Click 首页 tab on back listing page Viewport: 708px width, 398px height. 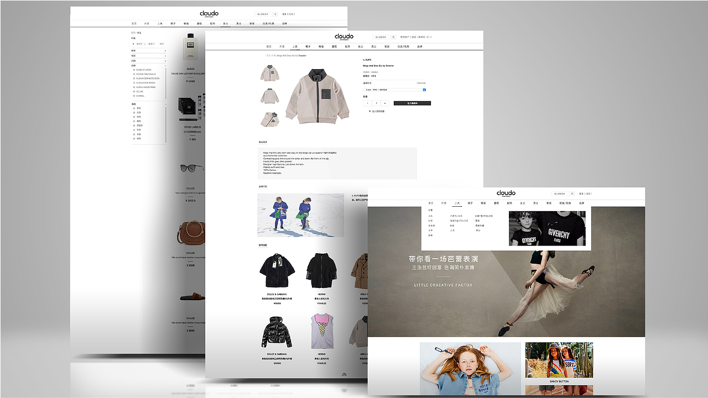(x=134, y=24)
